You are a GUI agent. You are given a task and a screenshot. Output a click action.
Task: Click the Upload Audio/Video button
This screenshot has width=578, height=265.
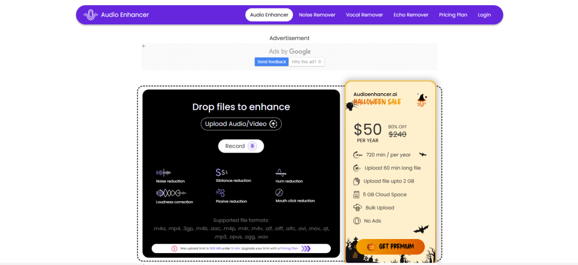click(x=241, y=124)
